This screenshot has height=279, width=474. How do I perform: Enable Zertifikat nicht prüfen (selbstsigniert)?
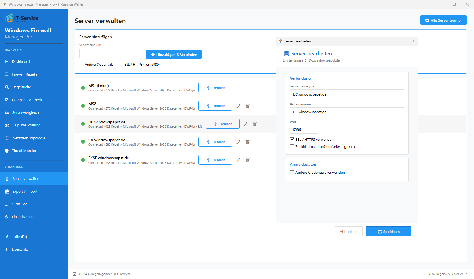click(292, 146)
